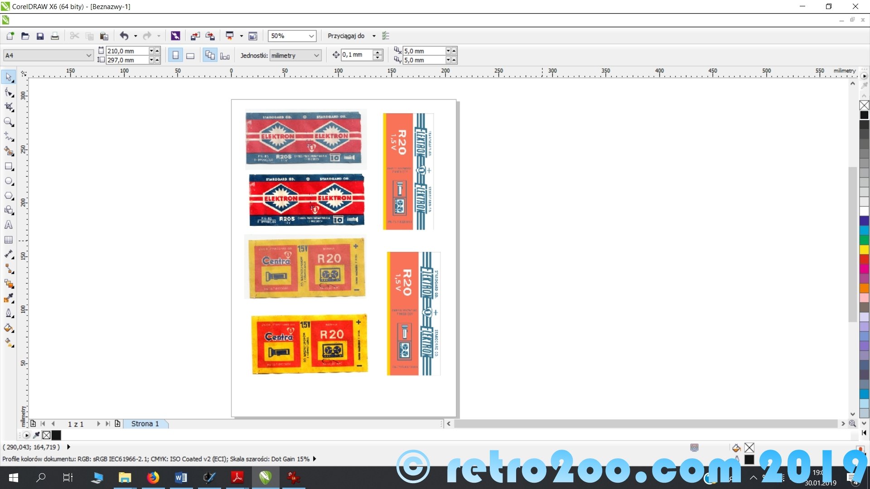
Task: Select the Zoom tool in toolbox
Action: 9,122
